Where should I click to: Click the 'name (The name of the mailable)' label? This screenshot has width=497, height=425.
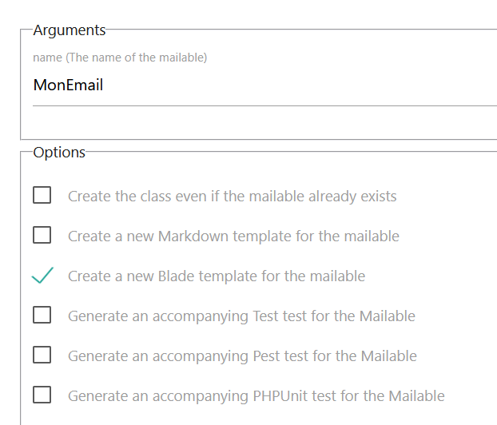pos(120,58)
